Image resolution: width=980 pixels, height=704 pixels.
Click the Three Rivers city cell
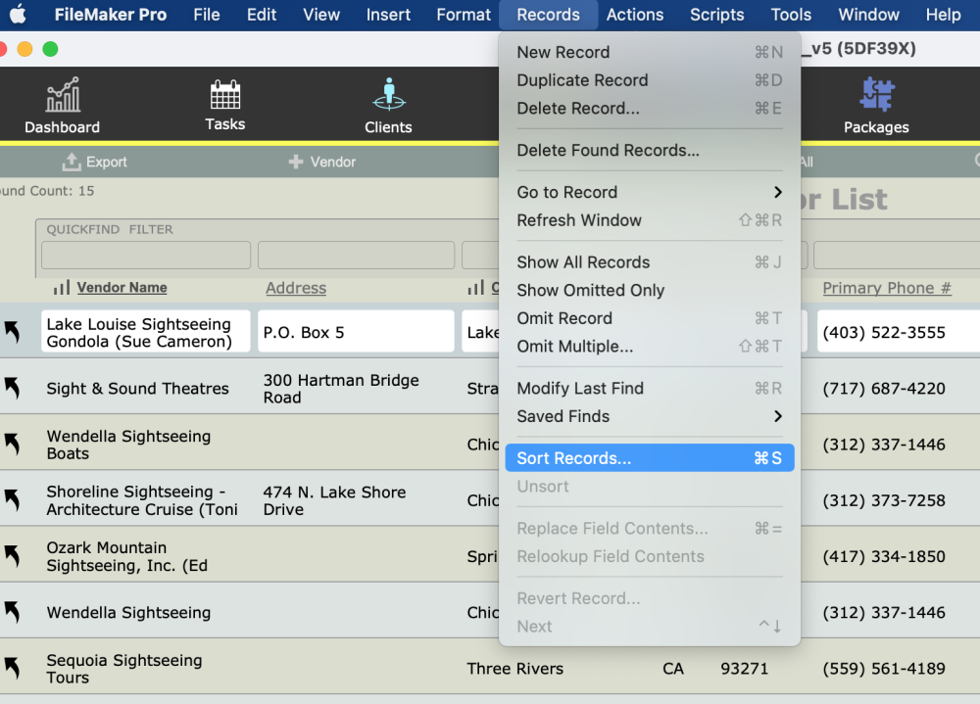coord(515,669)
